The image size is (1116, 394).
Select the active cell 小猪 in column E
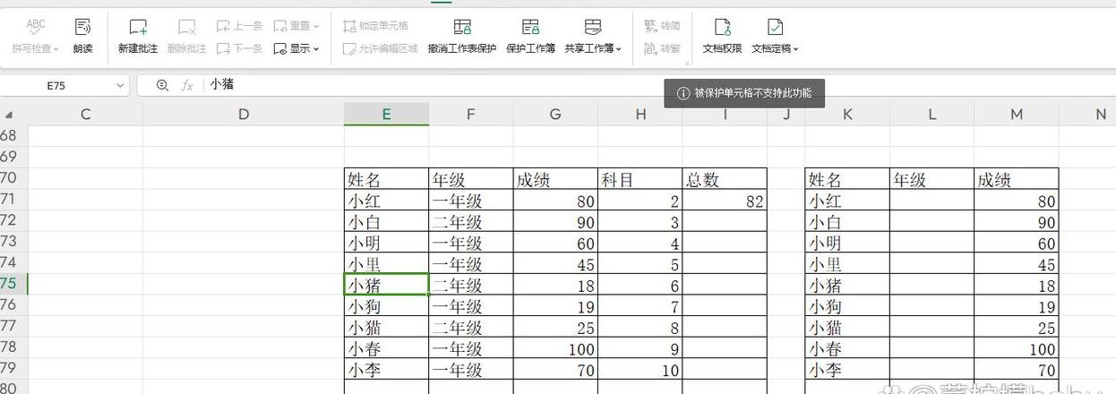(386, 284)
